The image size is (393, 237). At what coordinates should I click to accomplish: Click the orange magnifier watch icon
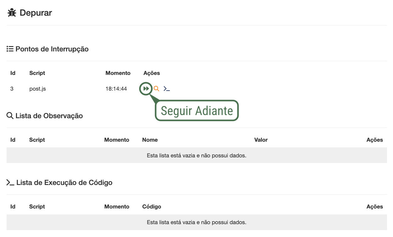156,89
